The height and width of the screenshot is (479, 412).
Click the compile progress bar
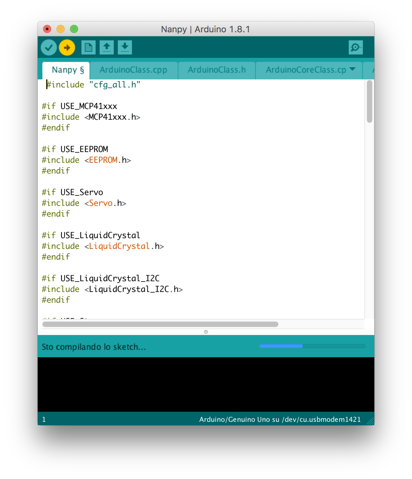coord(312,346)
